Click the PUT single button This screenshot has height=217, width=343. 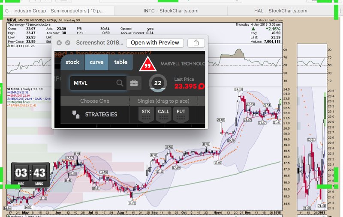181,115
